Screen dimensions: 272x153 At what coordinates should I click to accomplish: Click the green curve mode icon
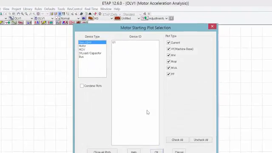pyautogui.click(x=14, y=23)
